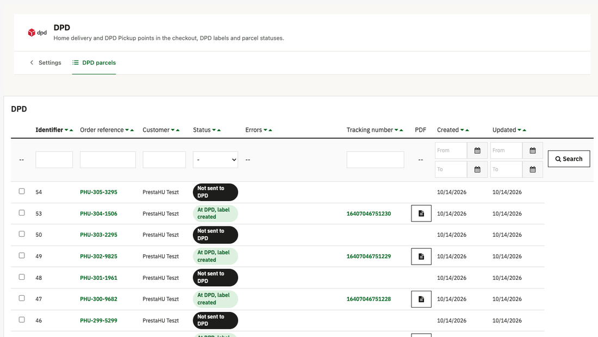
Task: Open calendar for Created To date
Action: coord(477,169)
